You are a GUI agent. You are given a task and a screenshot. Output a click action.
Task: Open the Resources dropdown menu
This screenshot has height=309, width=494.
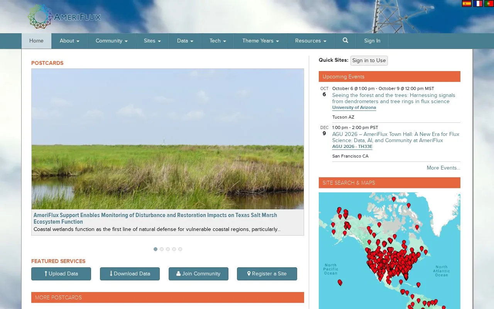[x=311, y=41]
